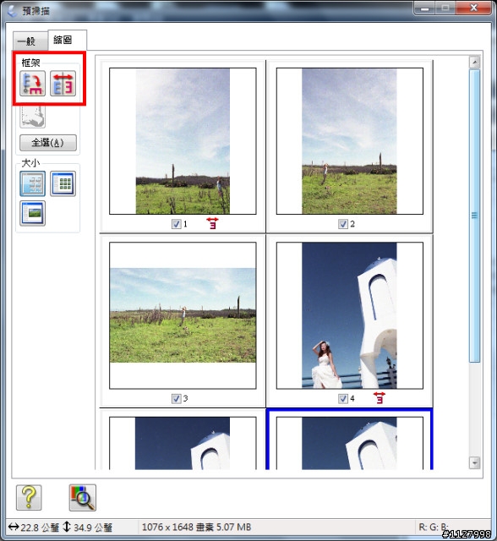The width and height of the screenshot is (497, 541).
Task: Open the help question mark icon
Action: pos(29,497)
